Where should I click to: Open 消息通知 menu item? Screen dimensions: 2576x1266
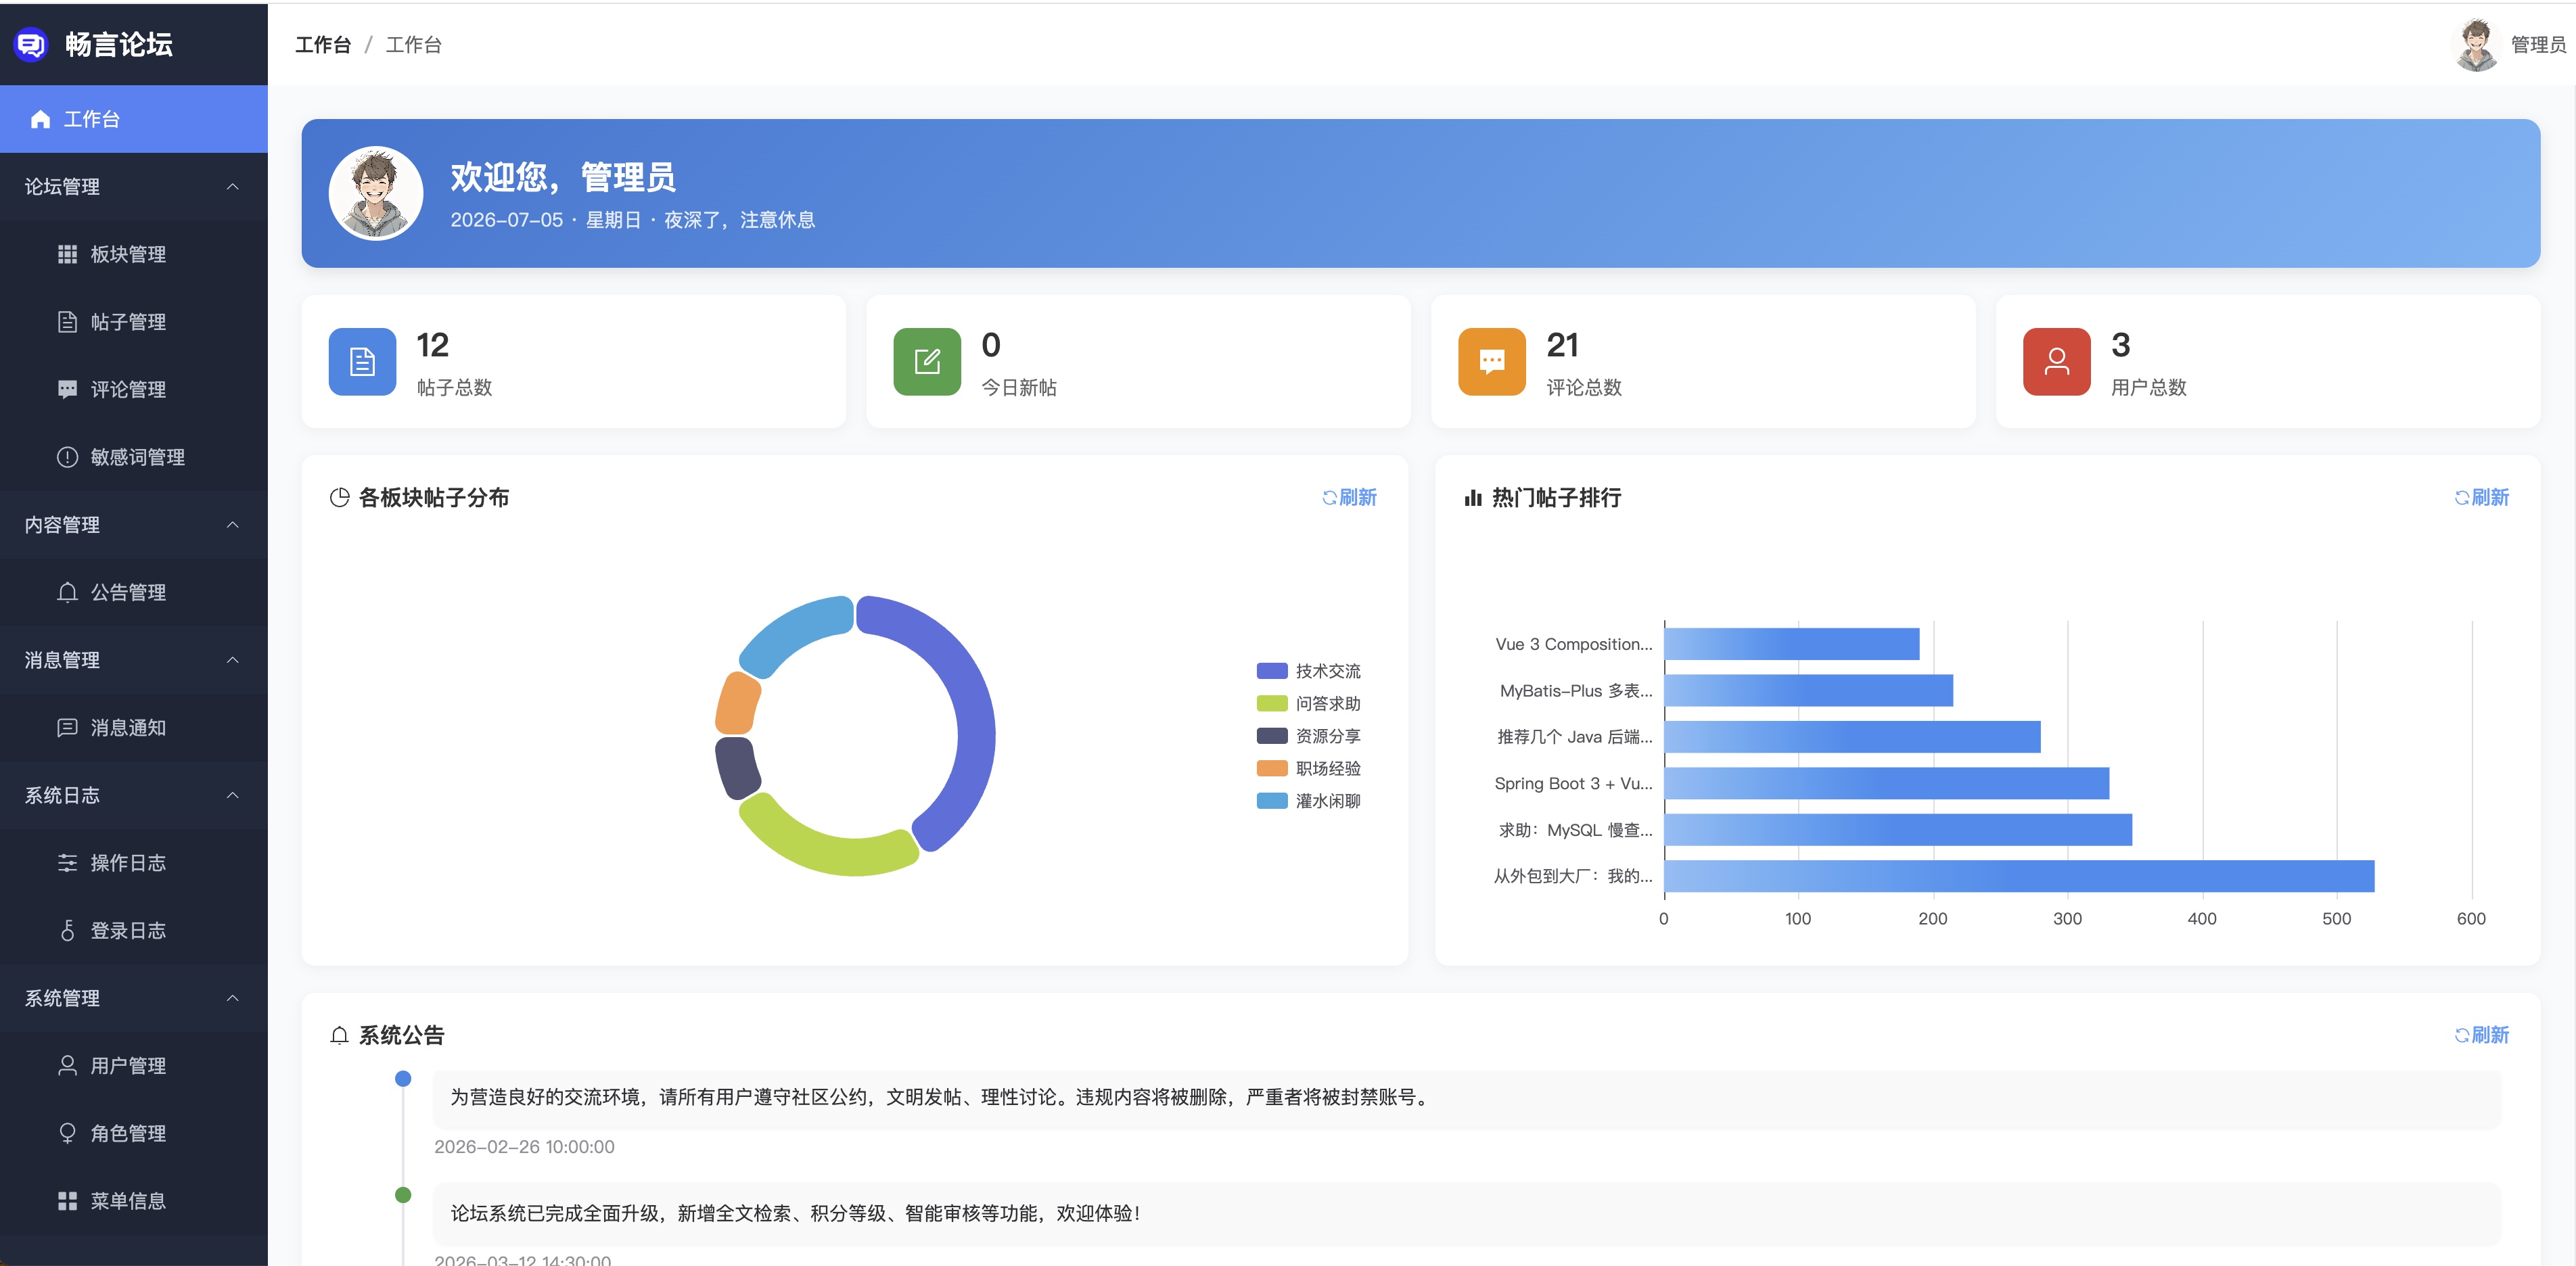click(x=134, y=727)
